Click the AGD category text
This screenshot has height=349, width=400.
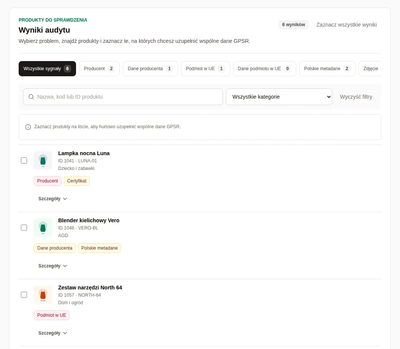click(63, 236)
